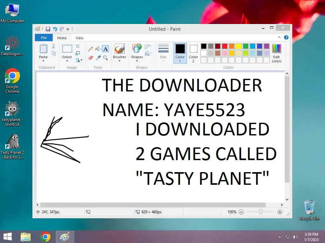Activate Color 2 background selector

coord(193,53)
